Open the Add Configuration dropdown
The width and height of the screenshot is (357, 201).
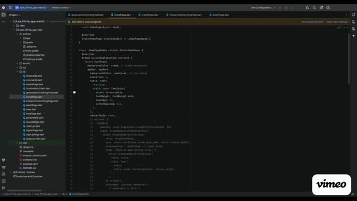[263, 7]
